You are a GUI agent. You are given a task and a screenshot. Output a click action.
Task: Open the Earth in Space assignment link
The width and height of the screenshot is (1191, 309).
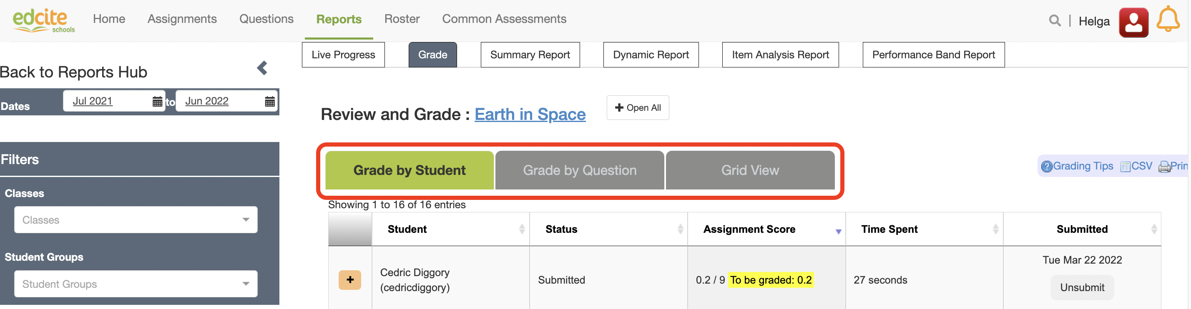(530, 115)
